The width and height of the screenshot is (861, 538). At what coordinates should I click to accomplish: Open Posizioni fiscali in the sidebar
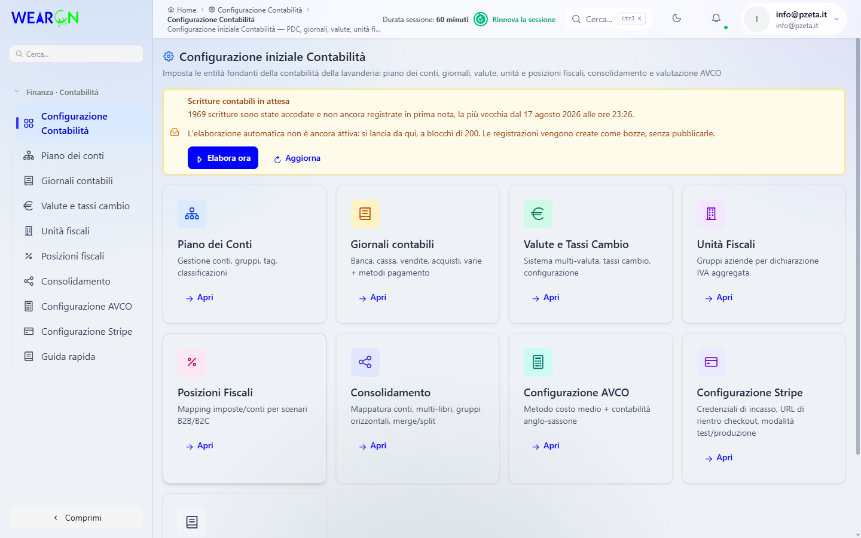[x=83, y=256]
